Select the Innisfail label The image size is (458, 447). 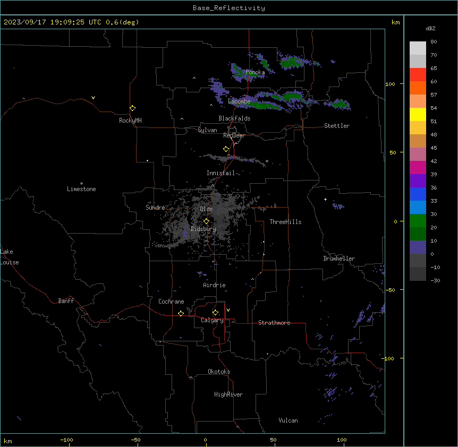click(220, 173)
